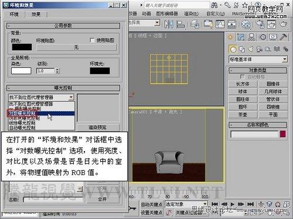Screen dimensions: 293x219
Task: Click the Render Production teapot icon
Action: (284, 25)
